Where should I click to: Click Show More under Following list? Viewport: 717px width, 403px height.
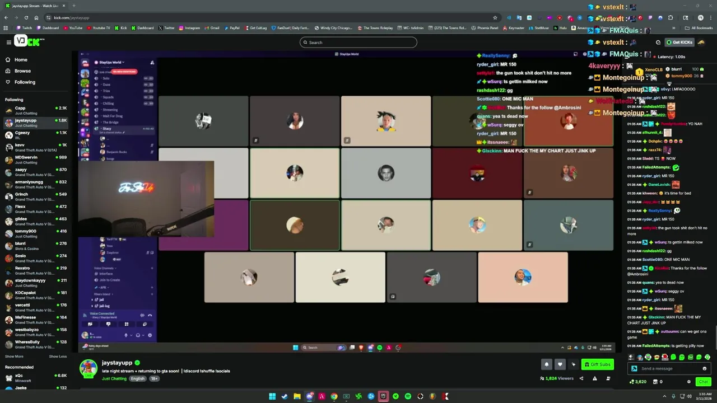tap(14, 357)
